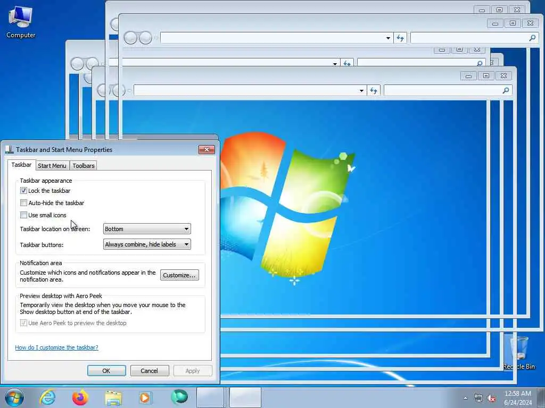Image resolution: width=545 pixels, height=408 pixels.
Task: Select the Computer desktop icon
Action: coord(21,22)
